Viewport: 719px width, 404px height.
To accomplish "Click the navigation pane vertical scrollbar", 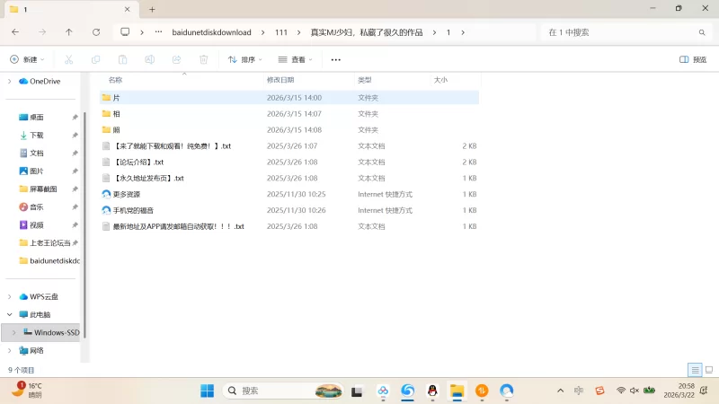I will click(84, 215).
